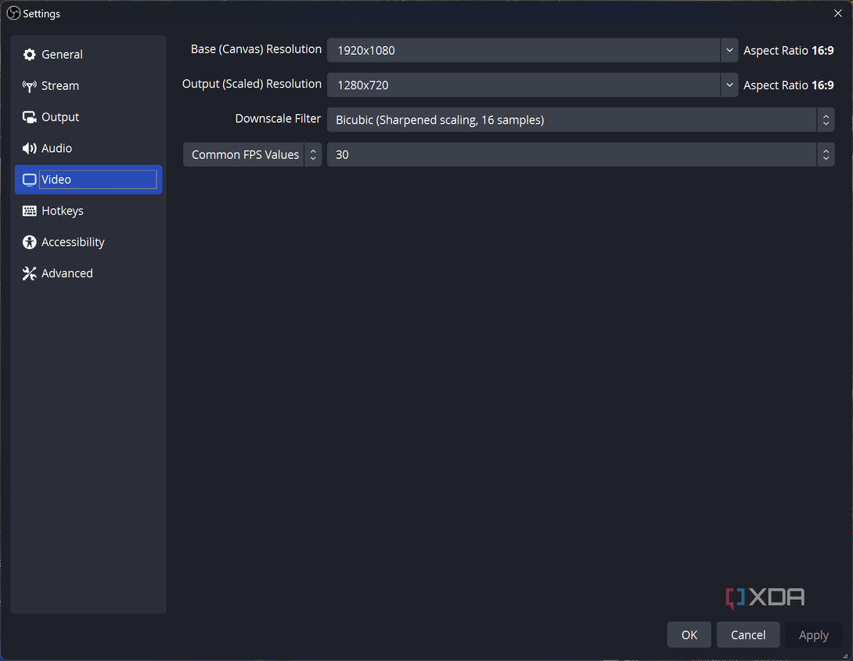Switch to the Accessibility tab
The image size is (853, 661).
coord(88,242)
